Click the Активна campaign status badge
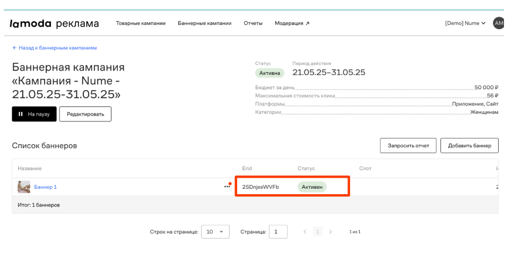This screenshot has height=253, width=513. coord(269,73)
